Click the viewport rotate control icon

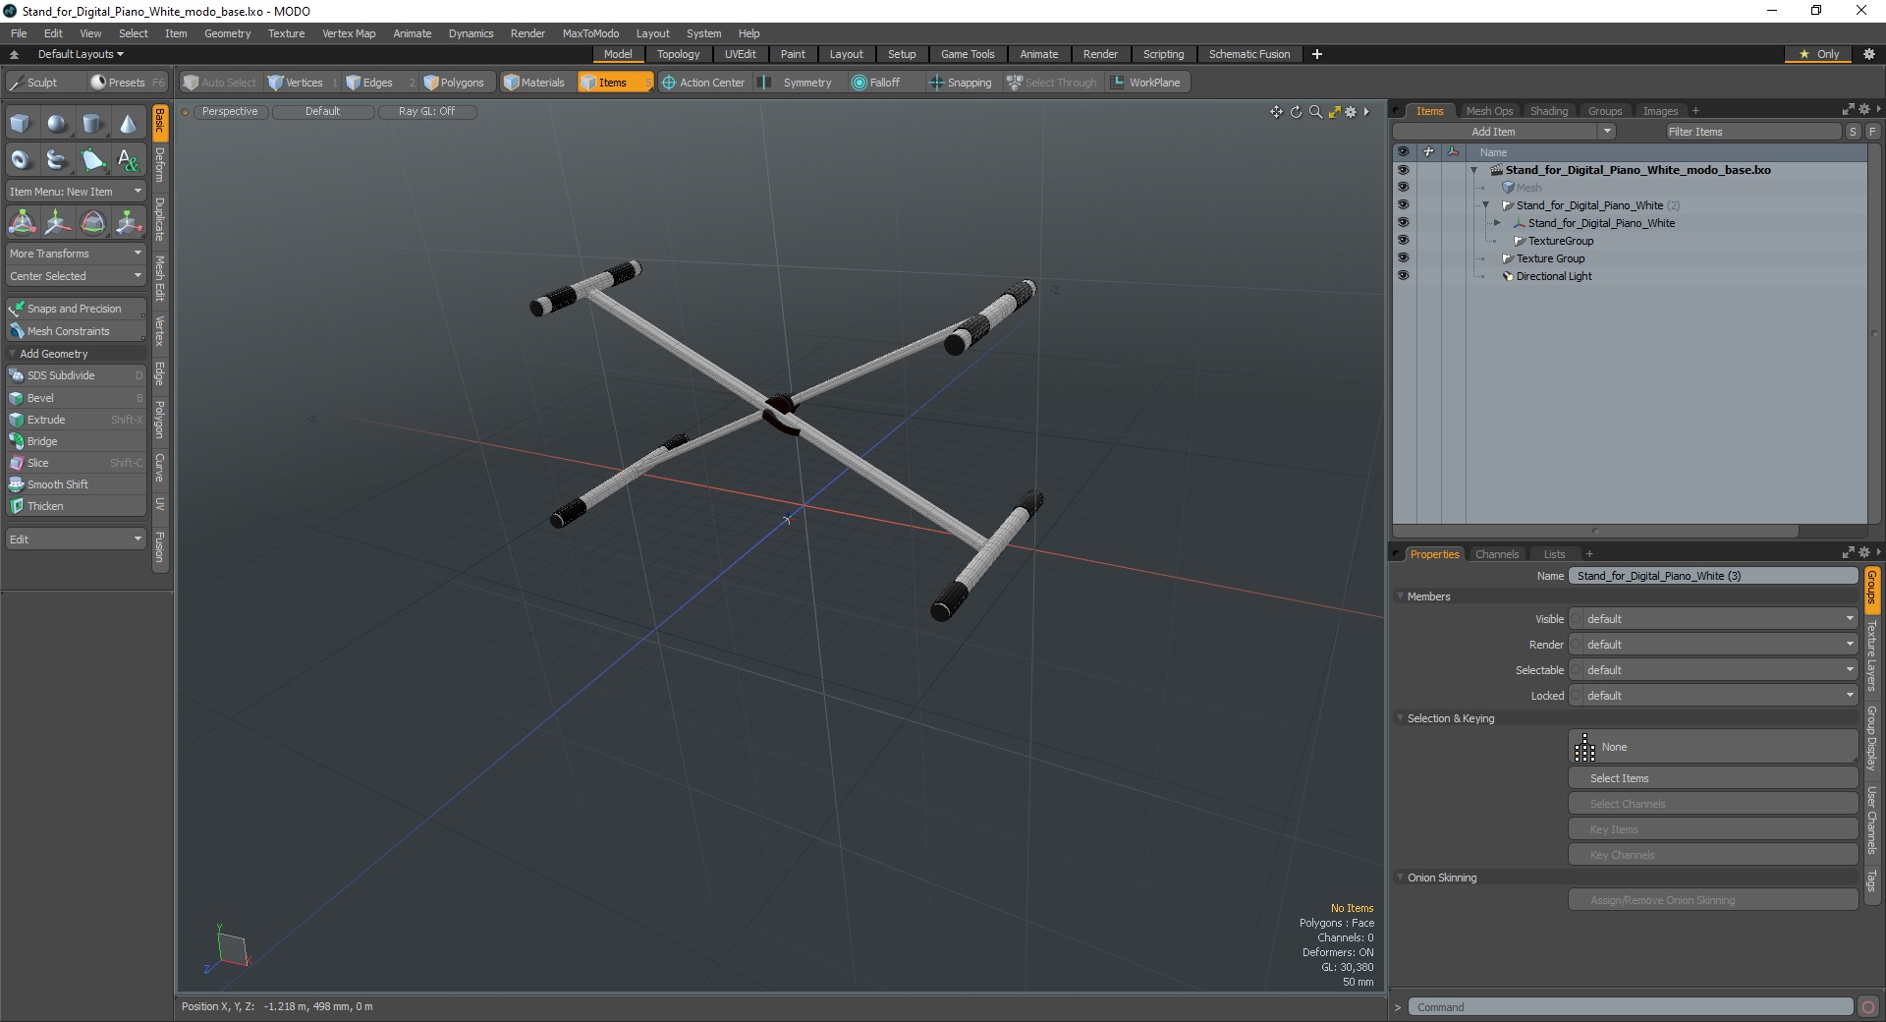coord(1296,112)
